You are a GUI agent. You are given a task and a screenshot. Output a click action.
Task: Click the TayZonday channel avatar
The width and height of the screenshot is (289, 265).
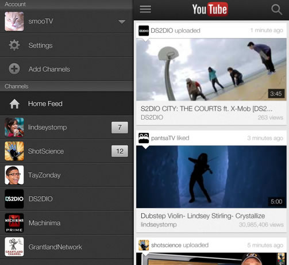tap(14, 175)
